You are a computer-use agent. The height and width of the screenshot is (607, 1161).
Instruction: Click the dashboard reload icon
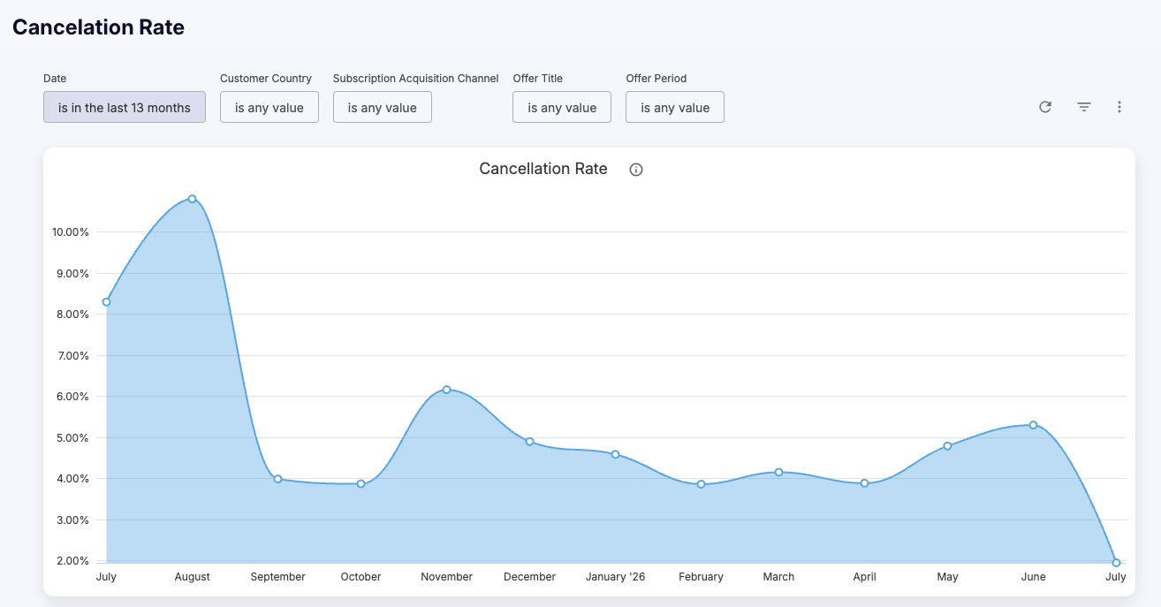tap(1045, 107)
